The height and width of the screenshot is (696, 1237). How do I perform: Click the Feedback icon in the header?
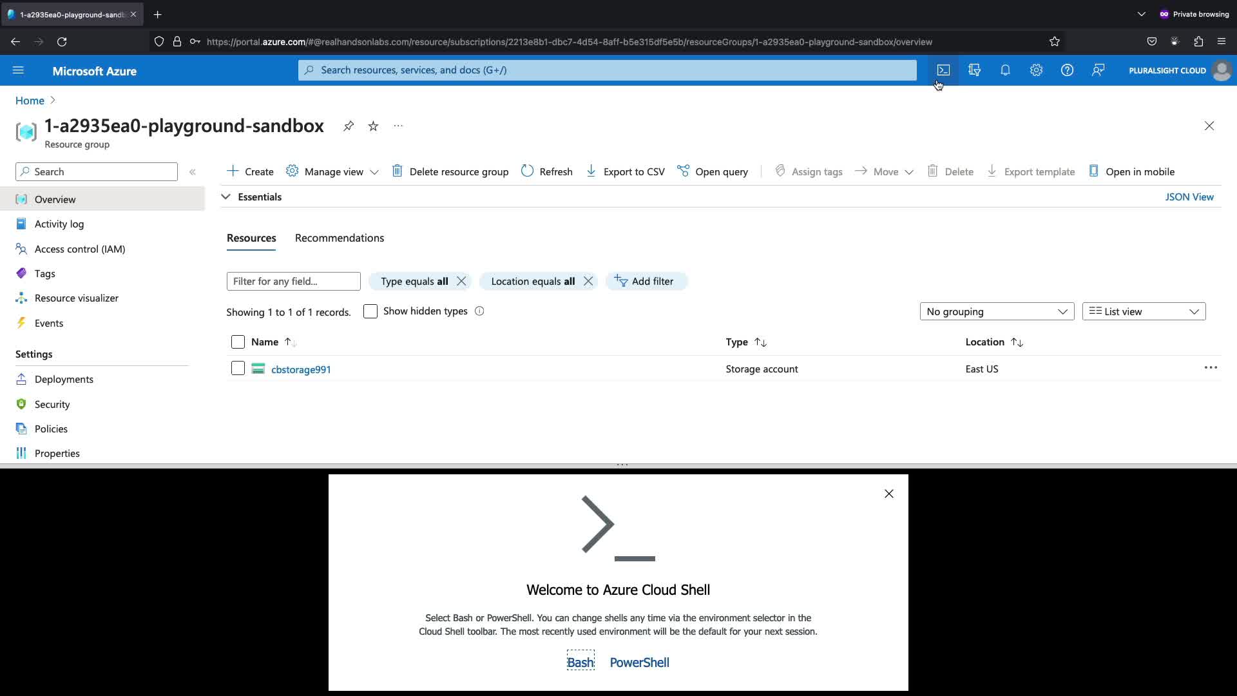click(x=1098, y=70)
